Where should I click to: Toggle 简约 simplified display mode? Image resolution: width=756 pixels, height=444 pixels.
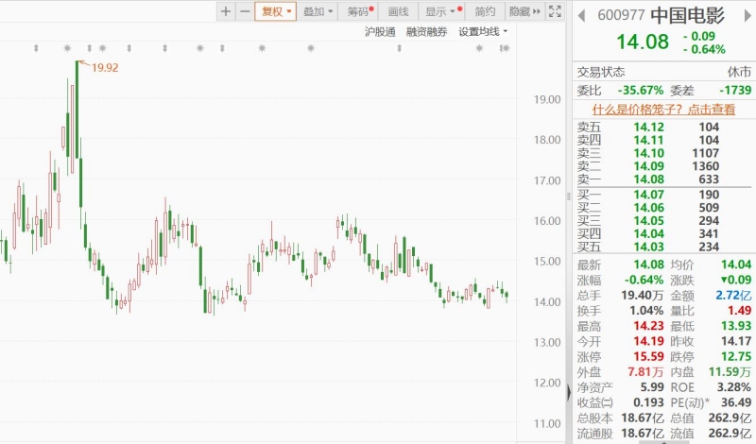pos(485,11)
